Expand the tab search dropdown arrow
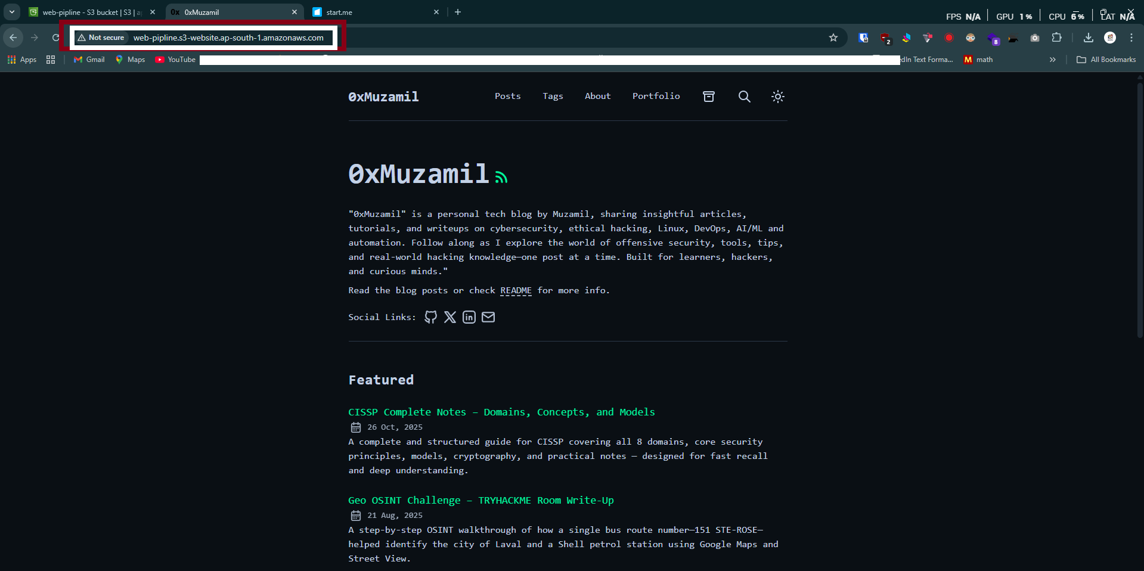This screenshot has height=571, width=1144. [x=12, y=12]
